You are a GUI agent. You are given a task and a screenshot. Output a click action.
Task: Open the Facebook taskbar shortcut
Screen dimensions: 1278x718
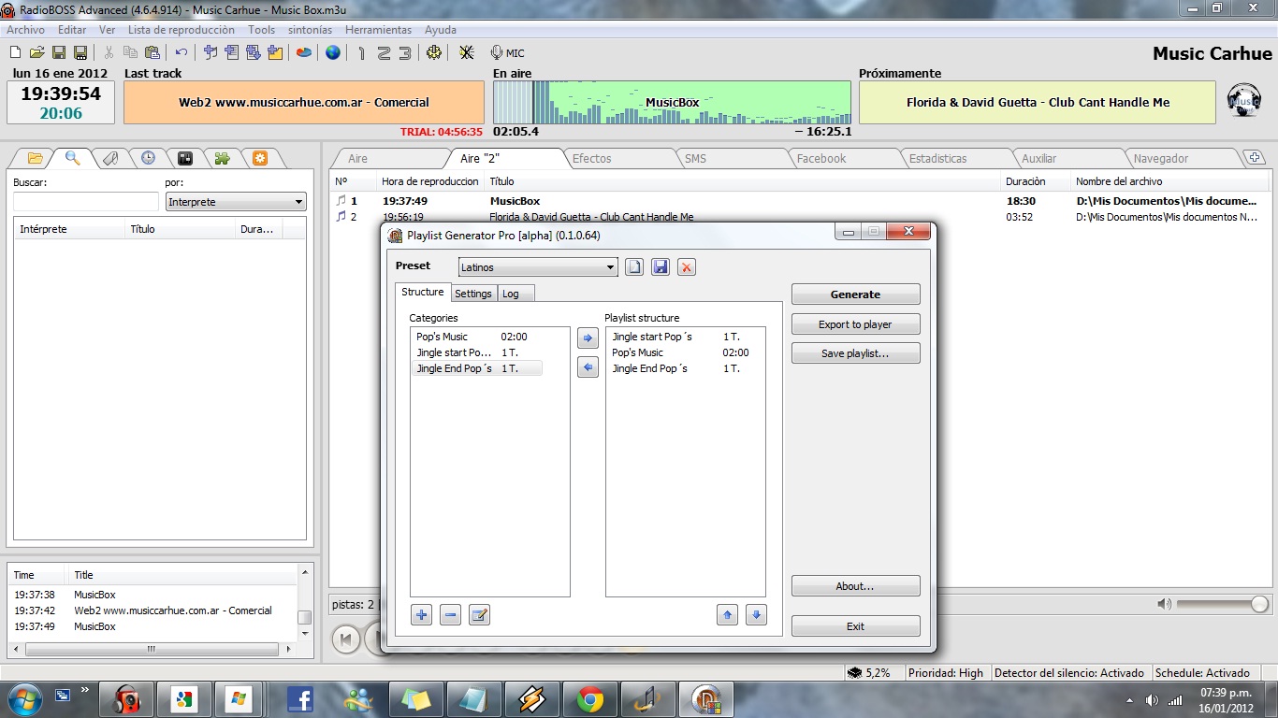point(300,699)
